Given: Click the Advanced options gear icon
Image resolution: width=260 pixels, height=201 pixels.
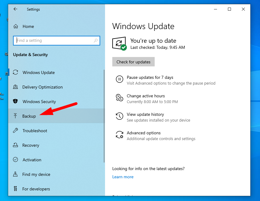Looking at the screenshot, I should pos(120,135).
